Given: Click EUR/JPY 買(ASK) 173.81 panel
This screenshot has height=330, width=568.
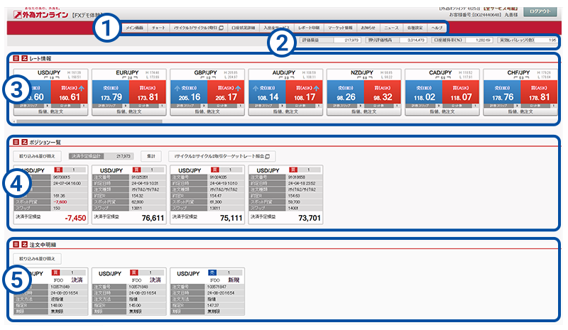Looking at the screenshot, I should [x=148, y=92].
